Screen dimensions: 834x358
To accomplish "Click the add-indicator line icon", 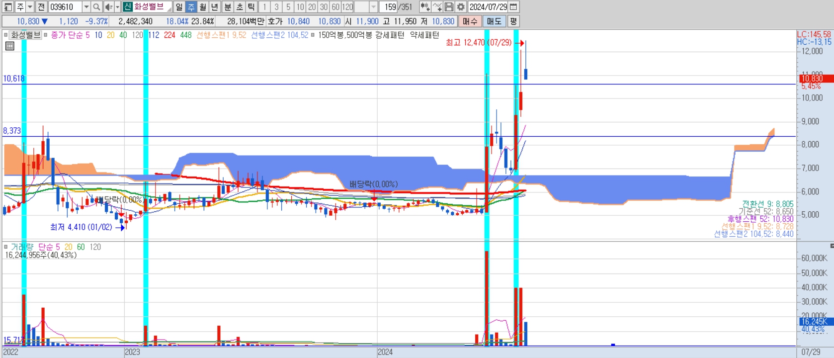I will coord(437,7).
